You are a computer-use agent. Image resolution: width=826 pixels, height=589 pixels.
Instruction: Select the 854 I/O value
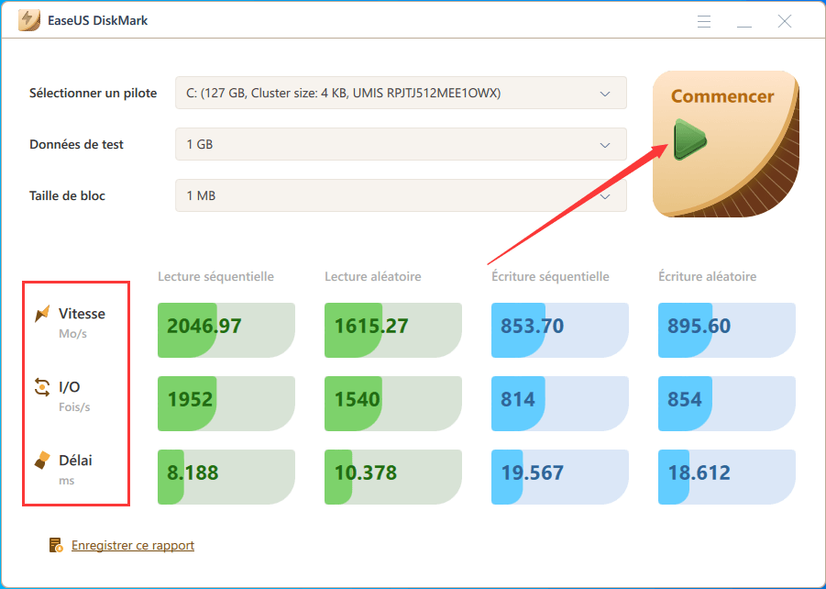[x=727, y=404]
